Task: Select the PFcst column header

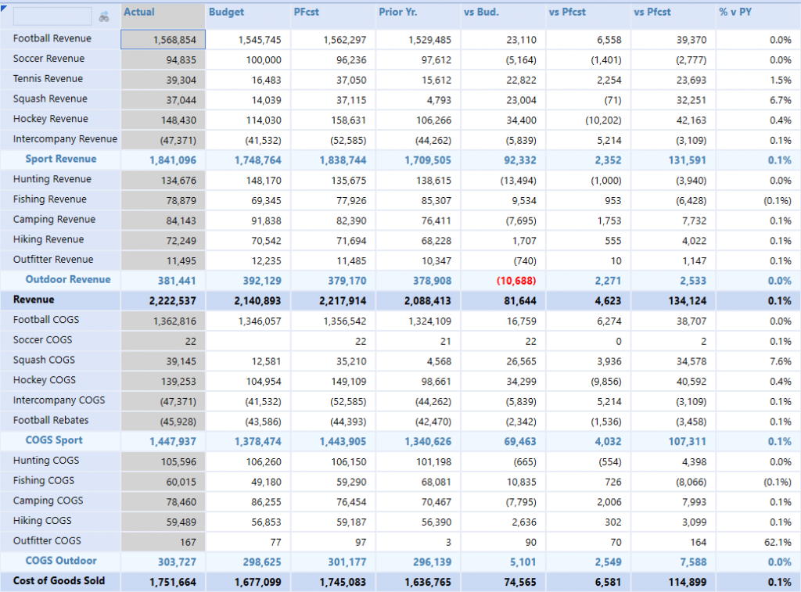Action: [307, 13]
